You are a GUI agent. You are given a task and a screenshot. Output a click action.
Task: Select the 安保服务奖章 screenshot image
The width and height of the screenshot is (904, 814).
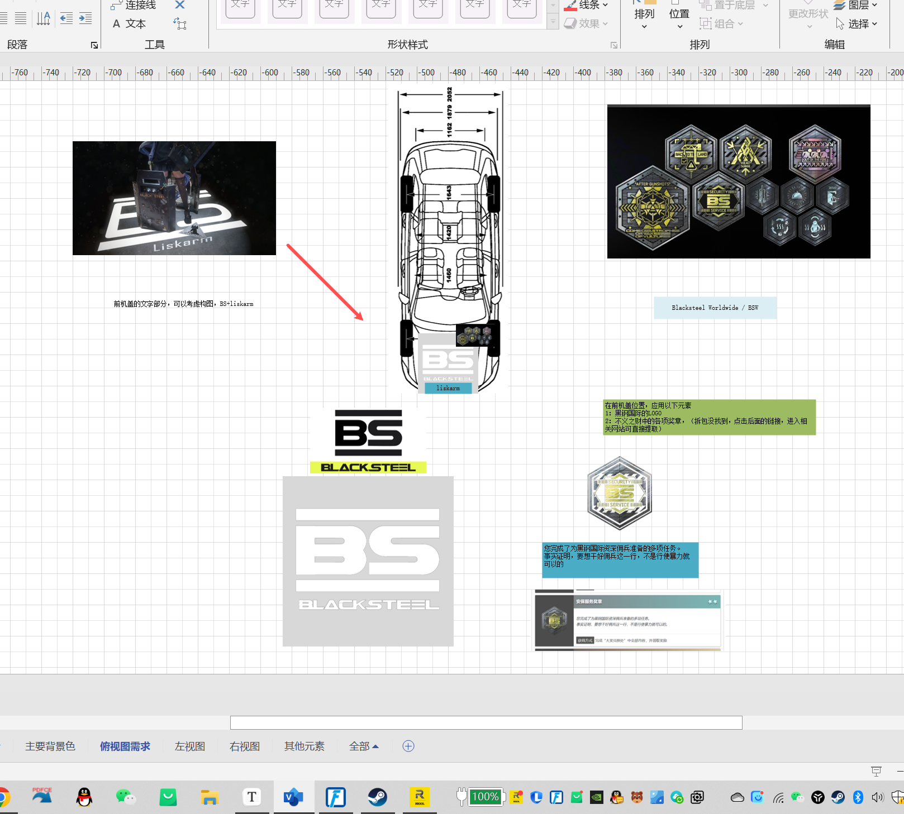click(x=628, y=620)
